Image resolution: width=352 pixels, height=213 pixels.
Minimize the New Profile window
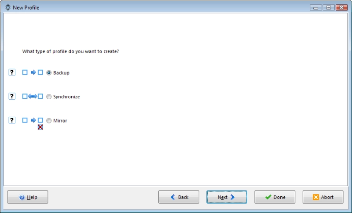pyautogui.click(x=316, y=7)
